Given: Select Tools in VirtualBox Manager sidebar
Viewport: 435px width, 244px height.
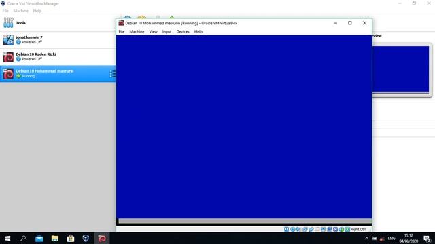Looking at the screenshot, I should (58, 23).
